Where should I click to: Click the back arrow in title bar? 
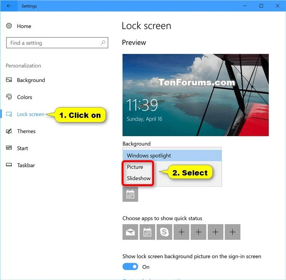tap(9, 6)
